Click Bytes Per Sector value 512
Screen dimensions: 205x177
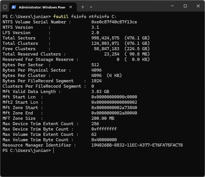pos(95,65)
